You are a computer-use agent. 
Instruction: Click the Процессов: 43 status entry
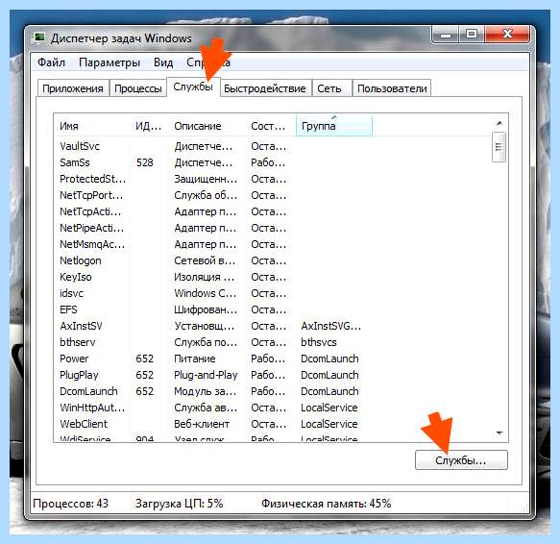(70, 504)
